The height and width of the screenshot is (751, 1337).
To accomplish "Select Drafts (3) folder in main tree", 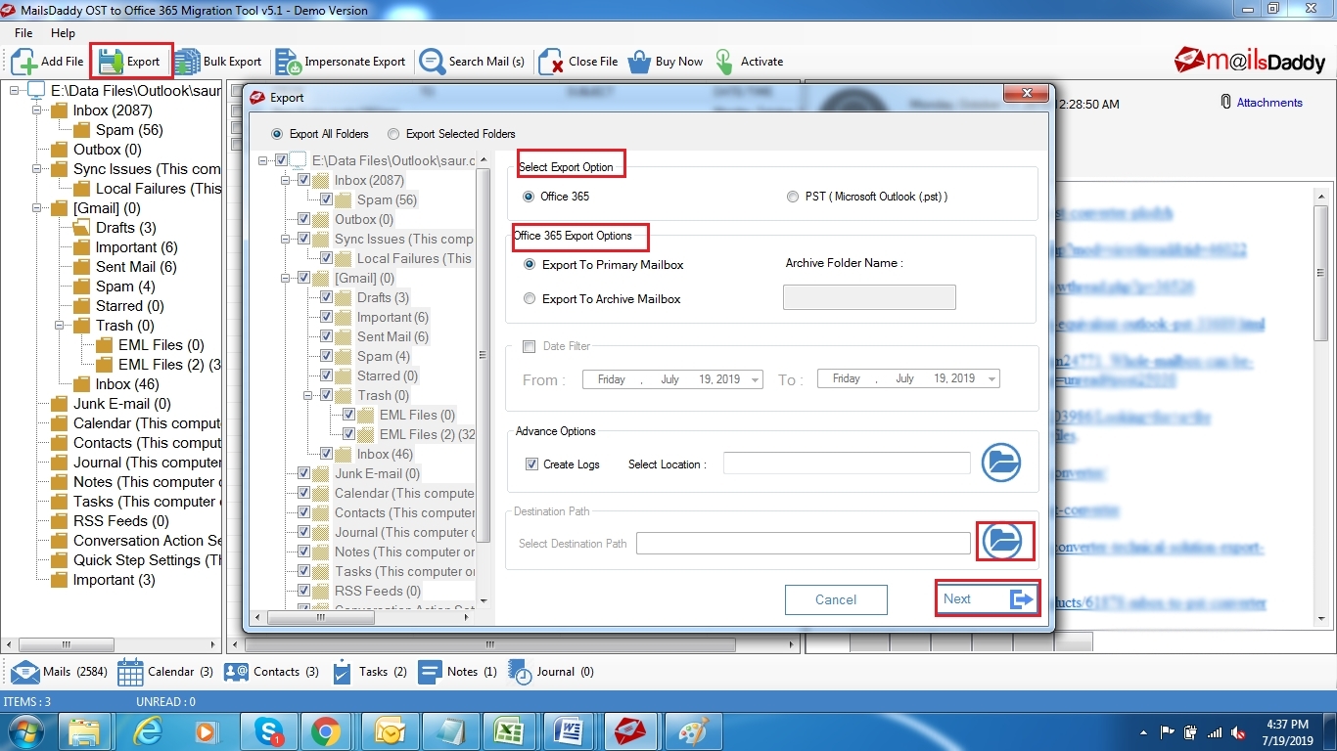I will coord(125,228).
